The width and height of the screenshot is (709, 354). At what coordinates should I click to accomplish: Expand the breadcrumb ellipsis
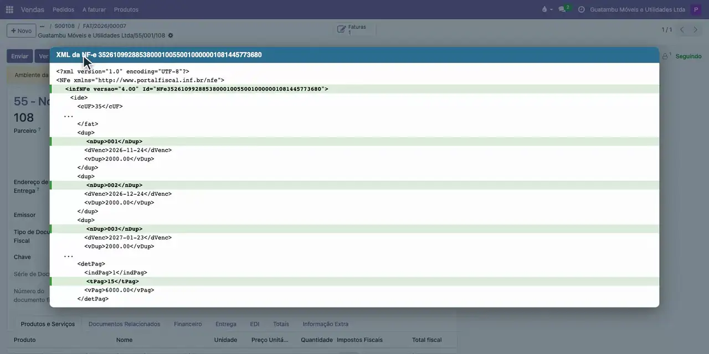tap(42, 26)
